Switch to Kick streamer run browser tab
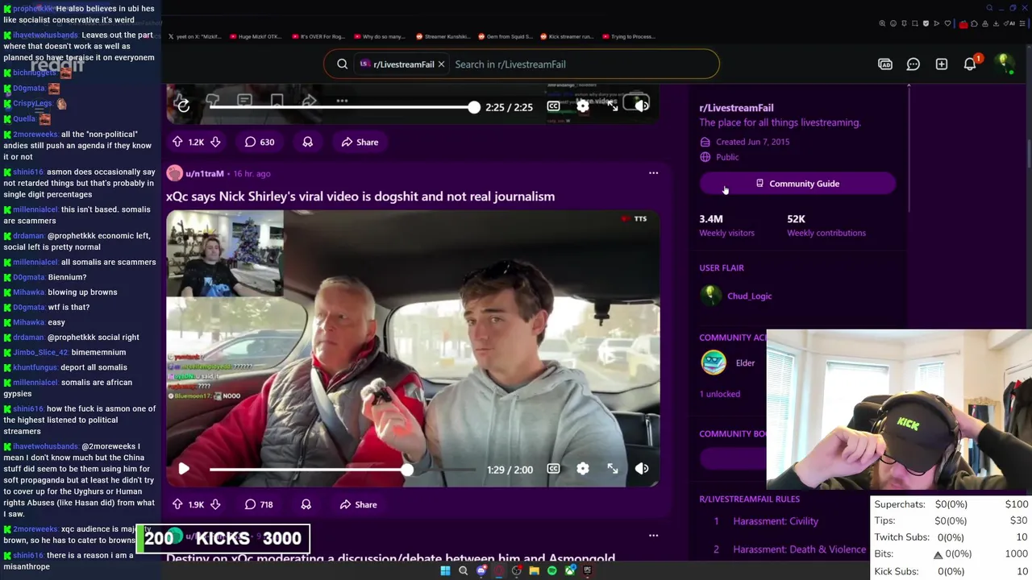The height and width of the screenshot is (580, 1032). point(568,36)
